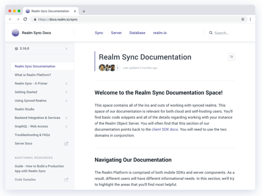This screenshot has width=262, height=196.
Task: Open Backend Integration & Services page
Action: [x=38, y=118]
